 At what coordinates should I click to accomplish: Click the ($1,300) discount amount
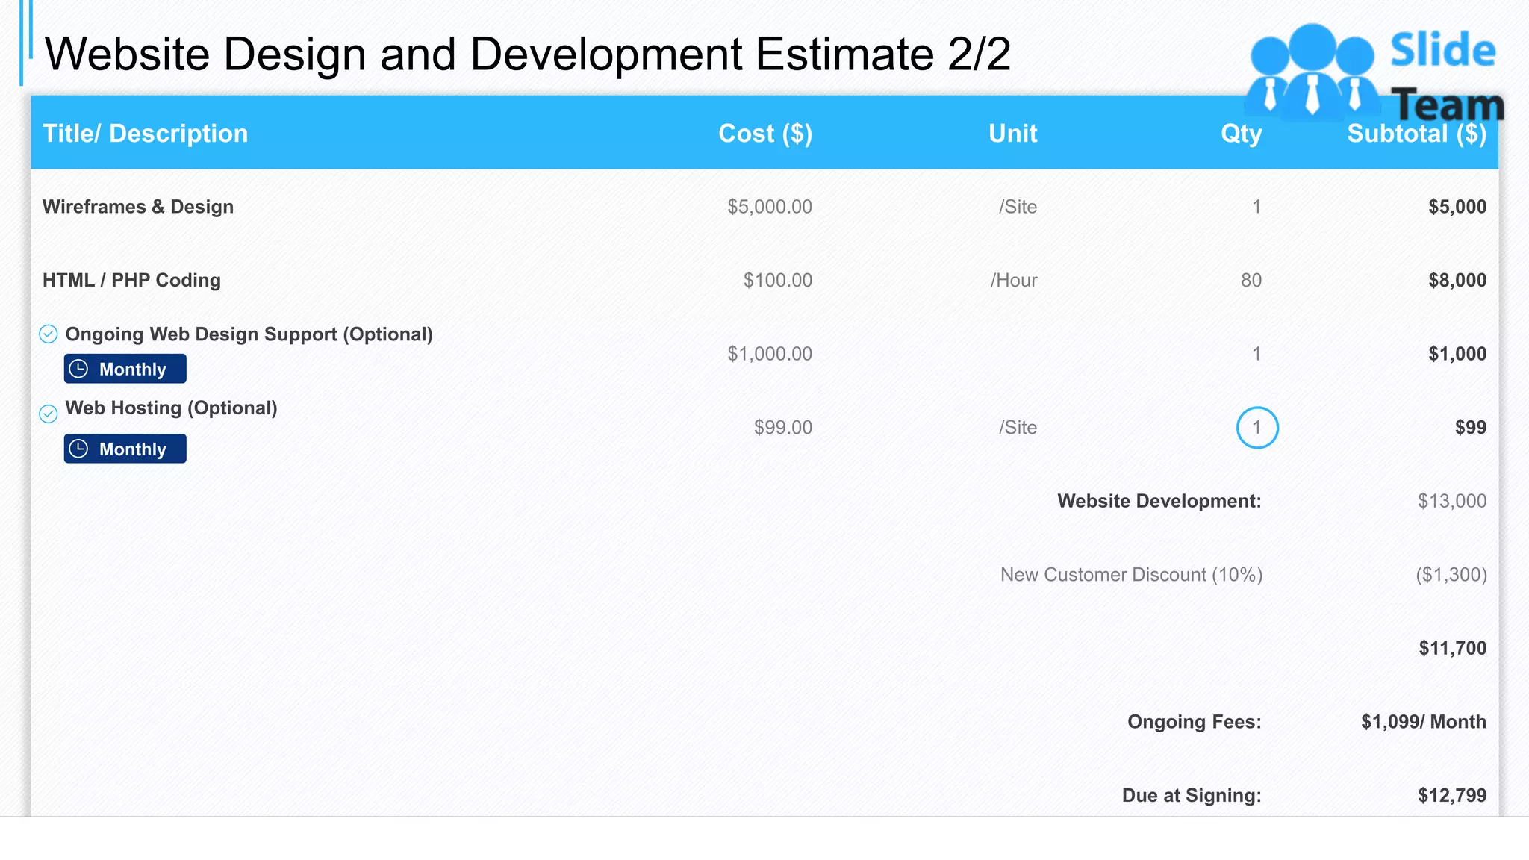[1451, 575]
